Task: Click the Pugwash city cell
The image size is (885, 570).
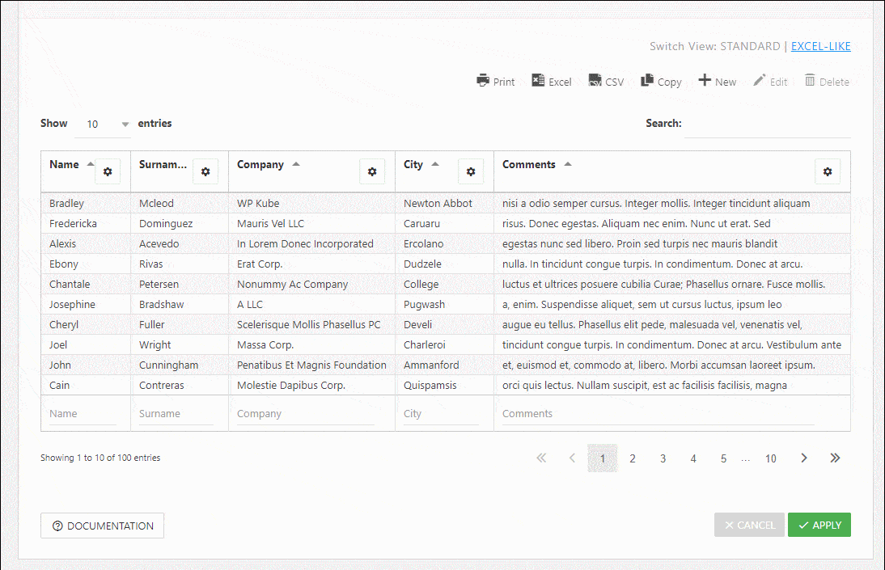Action: tap(444, 305)
